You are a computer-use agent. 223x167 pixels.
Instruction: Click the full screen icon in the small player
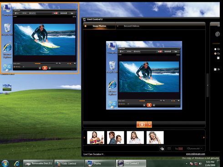tap(75, 63)
